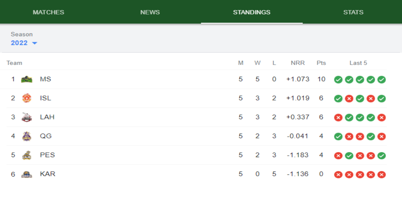Click the PES team name
This screenshot has height=201, width=402.
pos(47,155)
